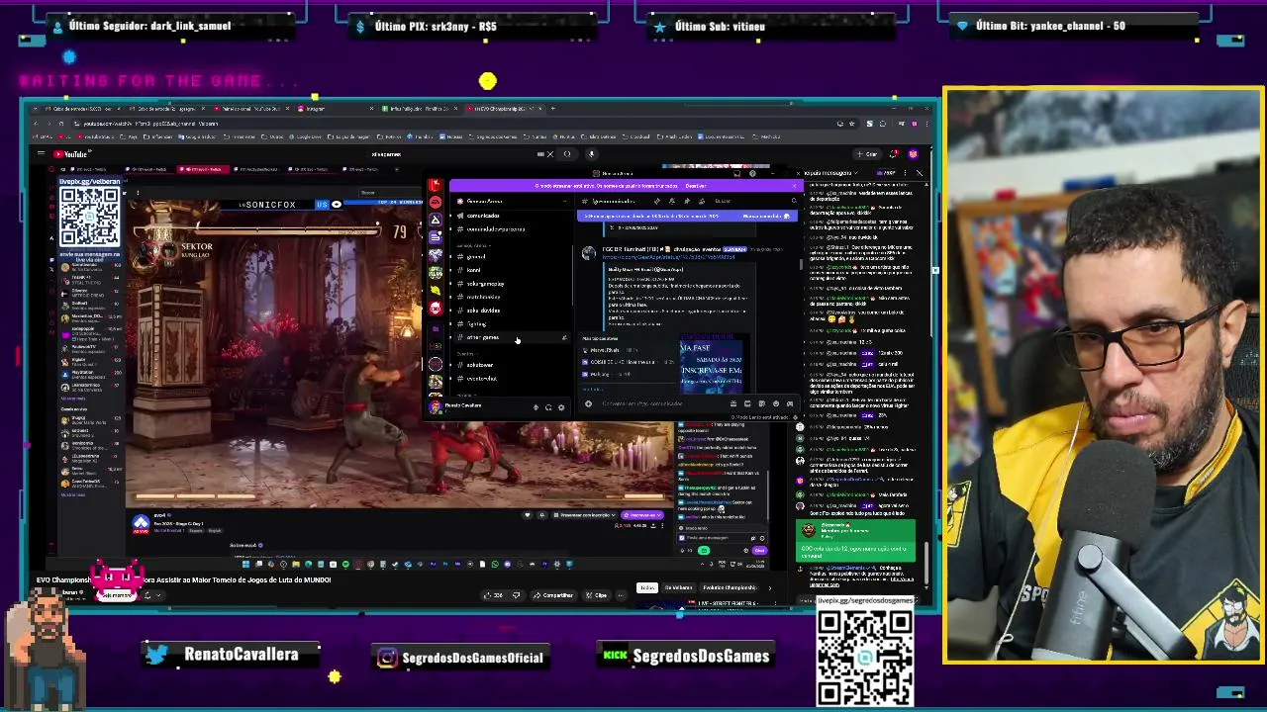The image size is (1267, 712).
Task: Select the Todos filter chip
Action: pyautogui.click(x=646, y=587)
